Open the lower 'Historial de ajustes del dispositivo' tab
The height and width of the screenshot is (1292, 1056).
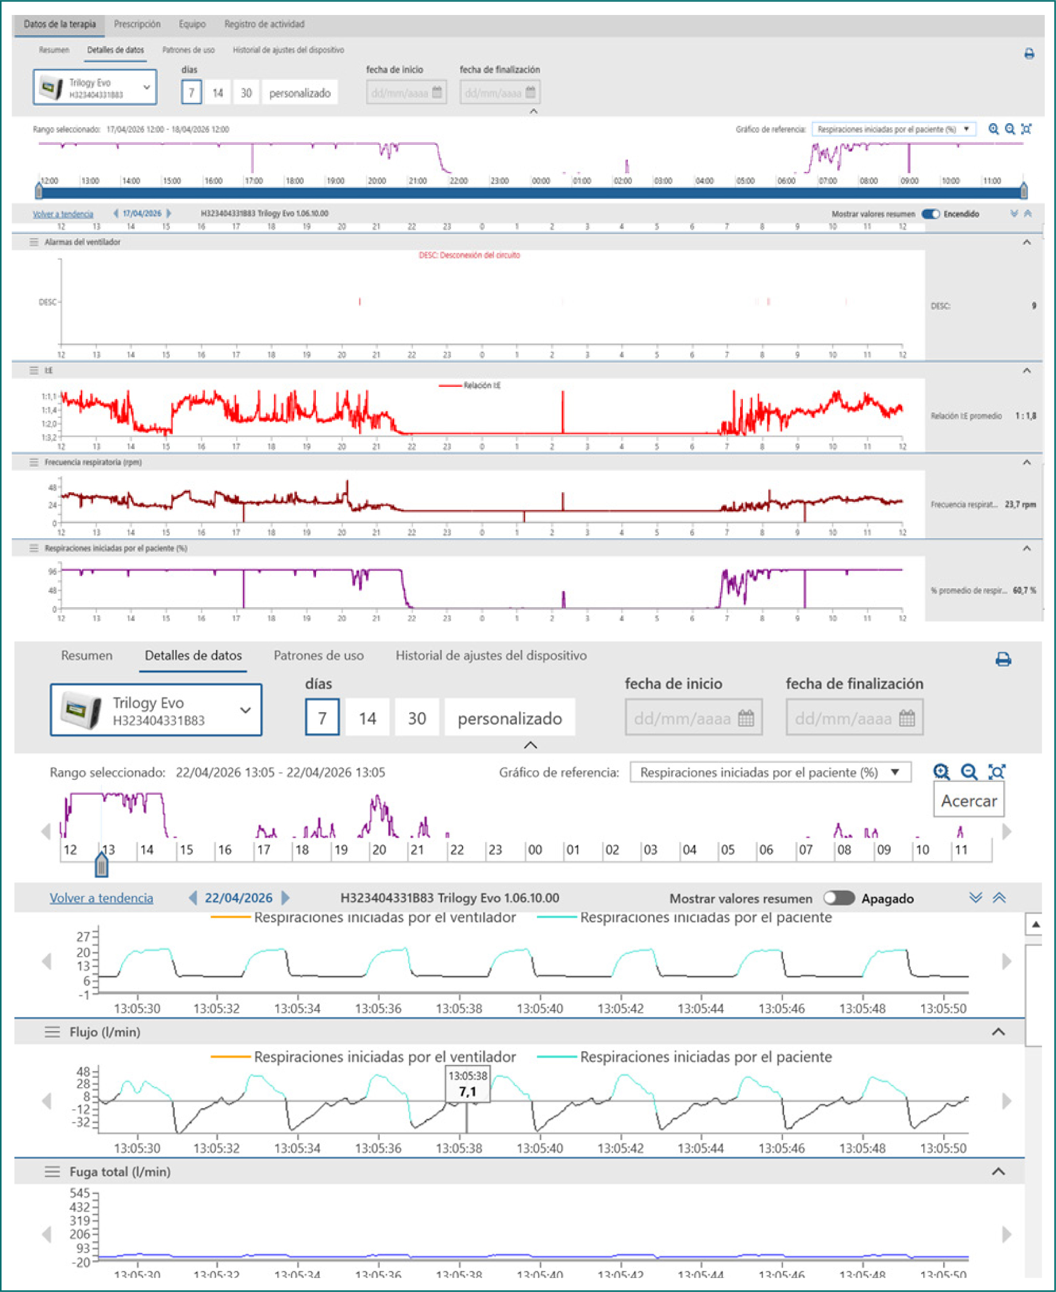click(x=491, y=655)
